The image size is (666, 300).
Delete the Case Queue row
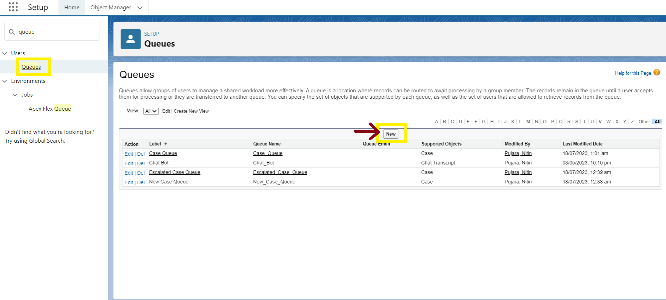[x=141, y=154]
